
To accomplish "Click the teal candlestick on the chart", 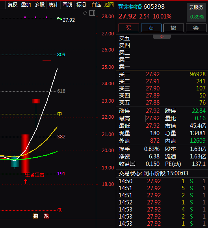I will coord(15,162).
